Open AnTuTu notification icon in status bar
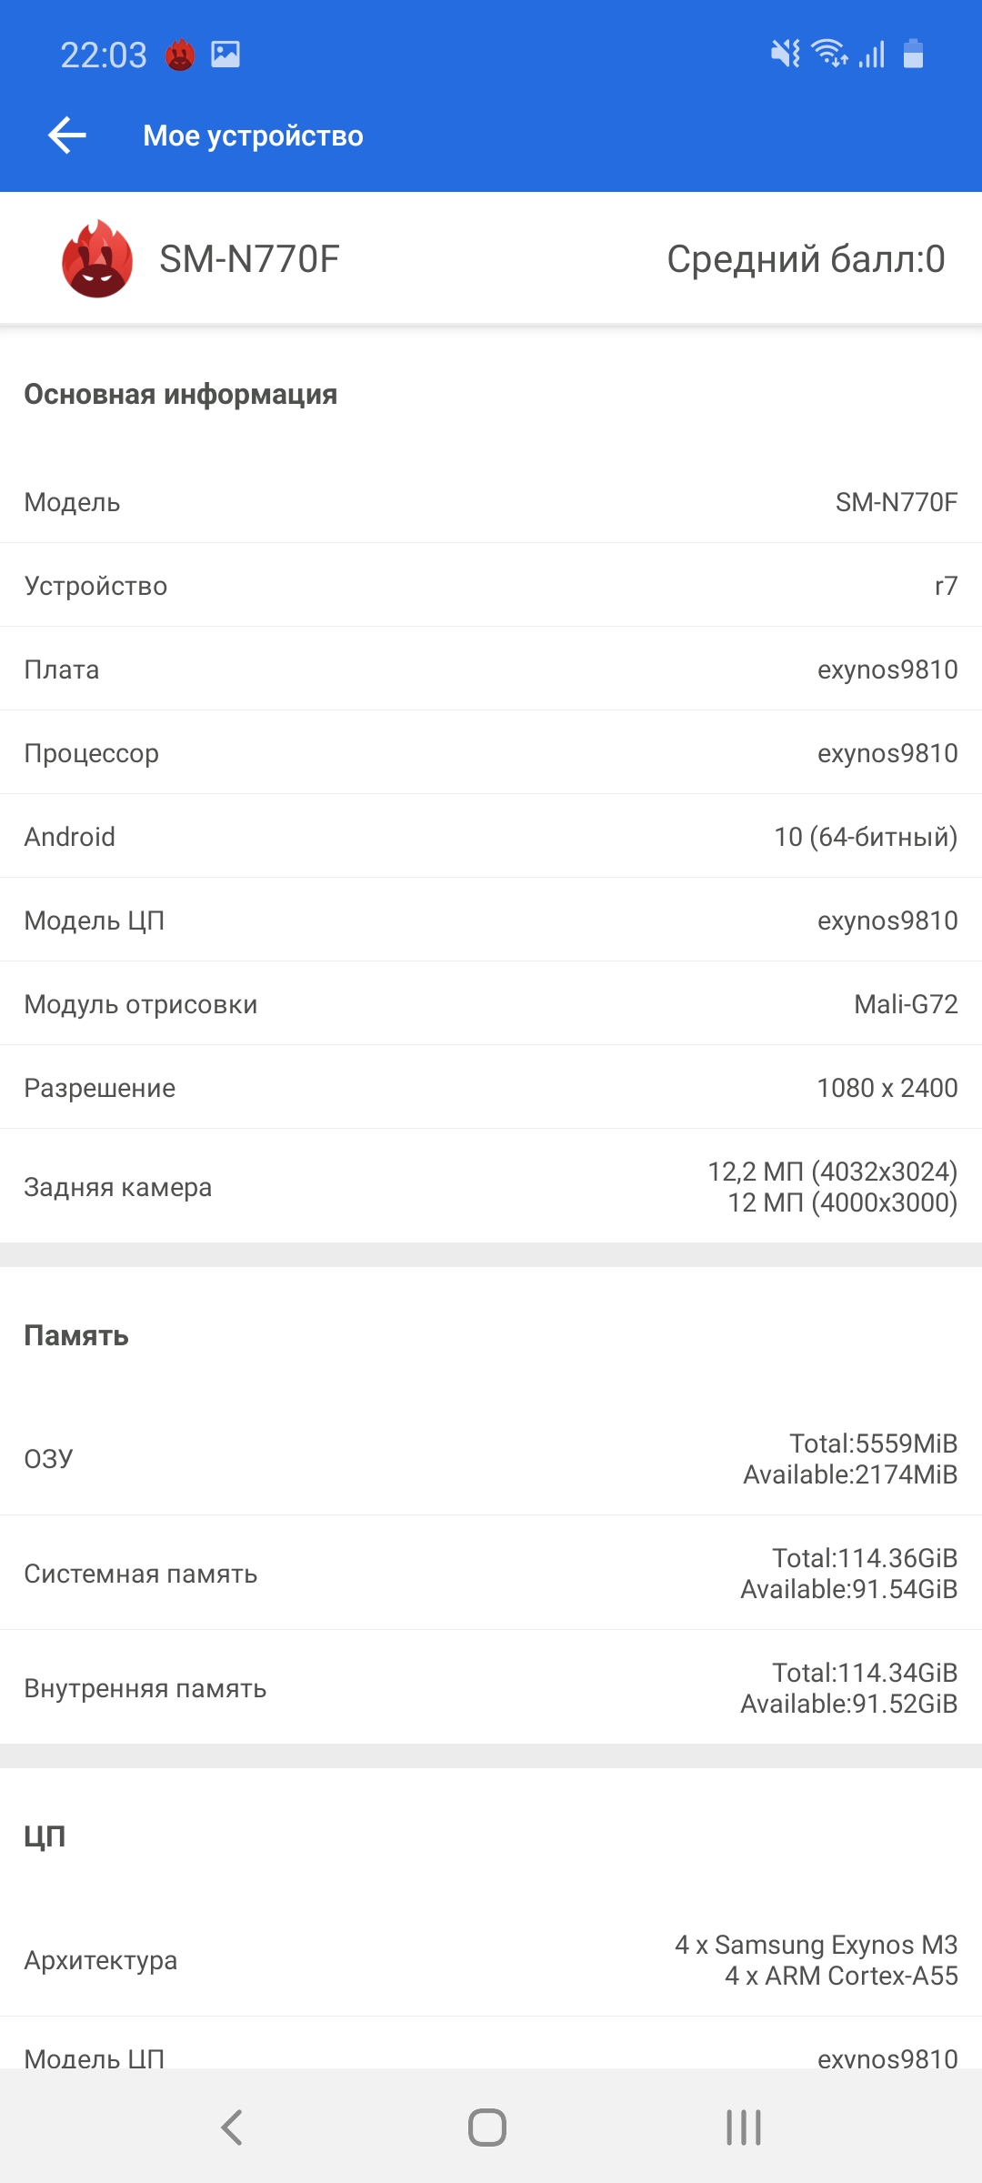Viewport: 982px width, 2183px height. (x=180, y=55)
